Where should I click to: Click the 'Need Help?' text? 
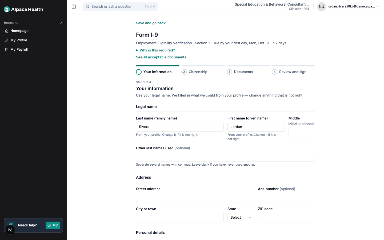[x=27, y=225]
